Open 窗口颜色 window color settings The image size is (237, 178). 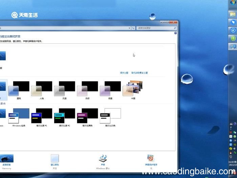click(55, 162)
